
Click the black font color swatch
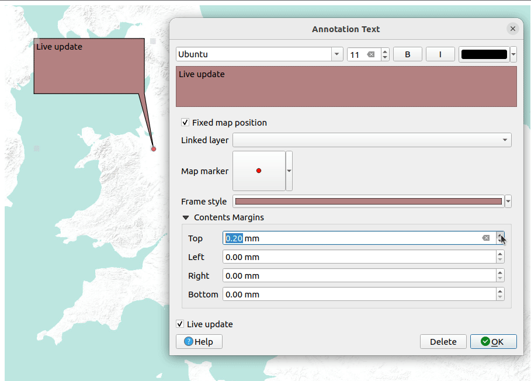coord(484,54)
